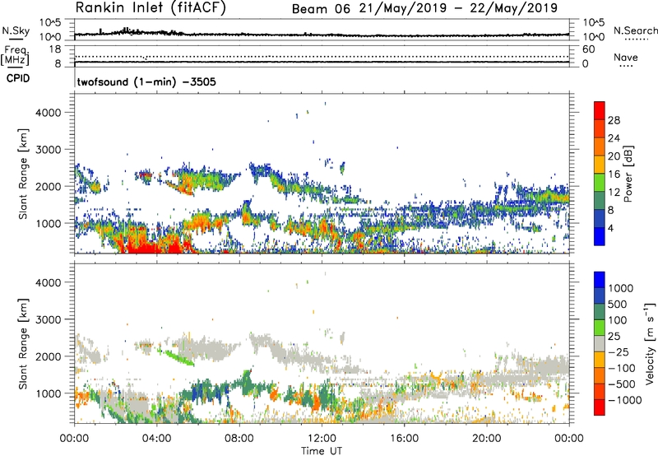
Task: Click the '3000' tick on velocity panel
Action: coord(49,319)
